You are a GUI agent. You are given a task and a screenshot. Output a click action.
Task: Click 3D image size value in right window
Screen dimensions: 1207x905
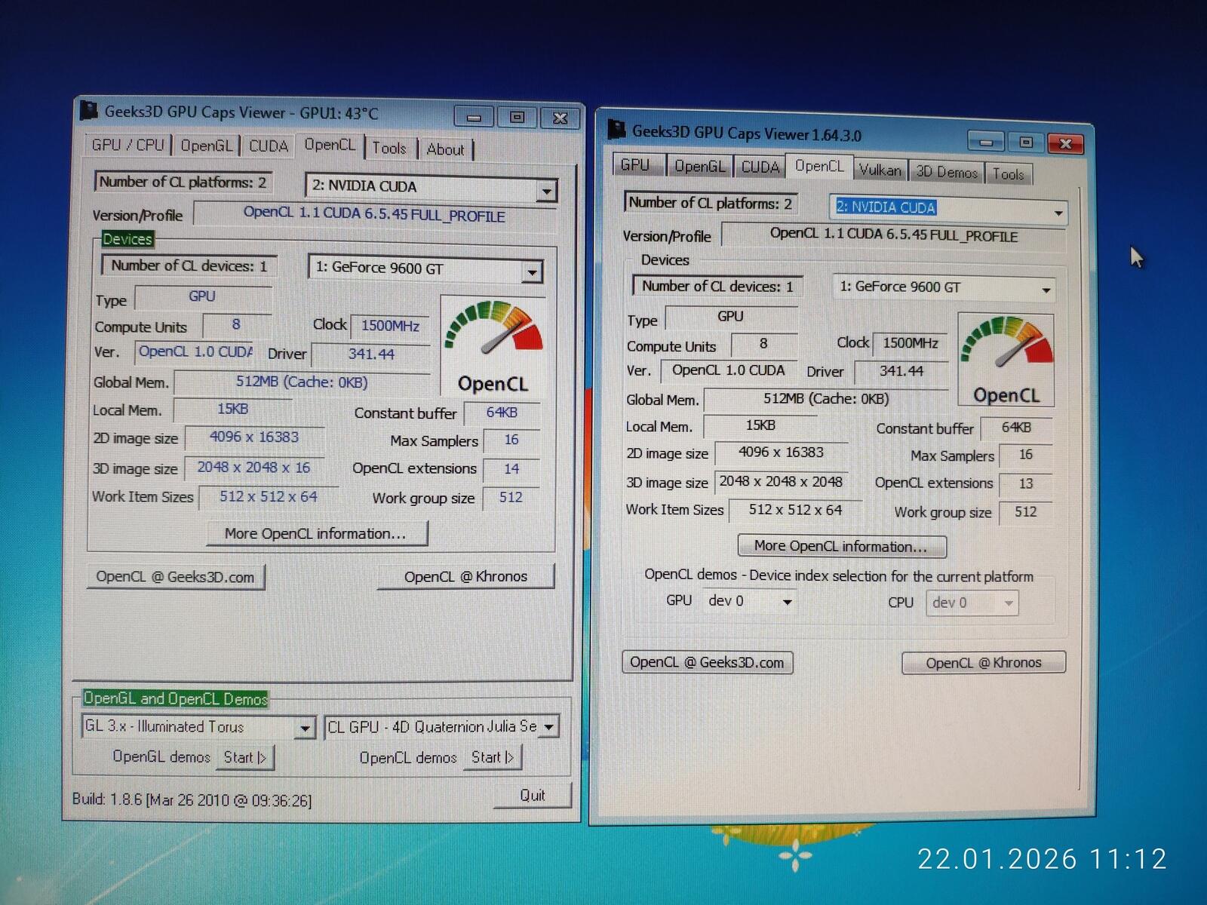click(x=780, y=482)
